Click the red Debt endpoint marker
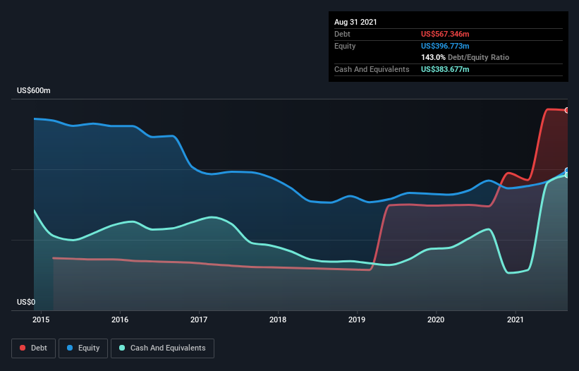 [567, 110]
